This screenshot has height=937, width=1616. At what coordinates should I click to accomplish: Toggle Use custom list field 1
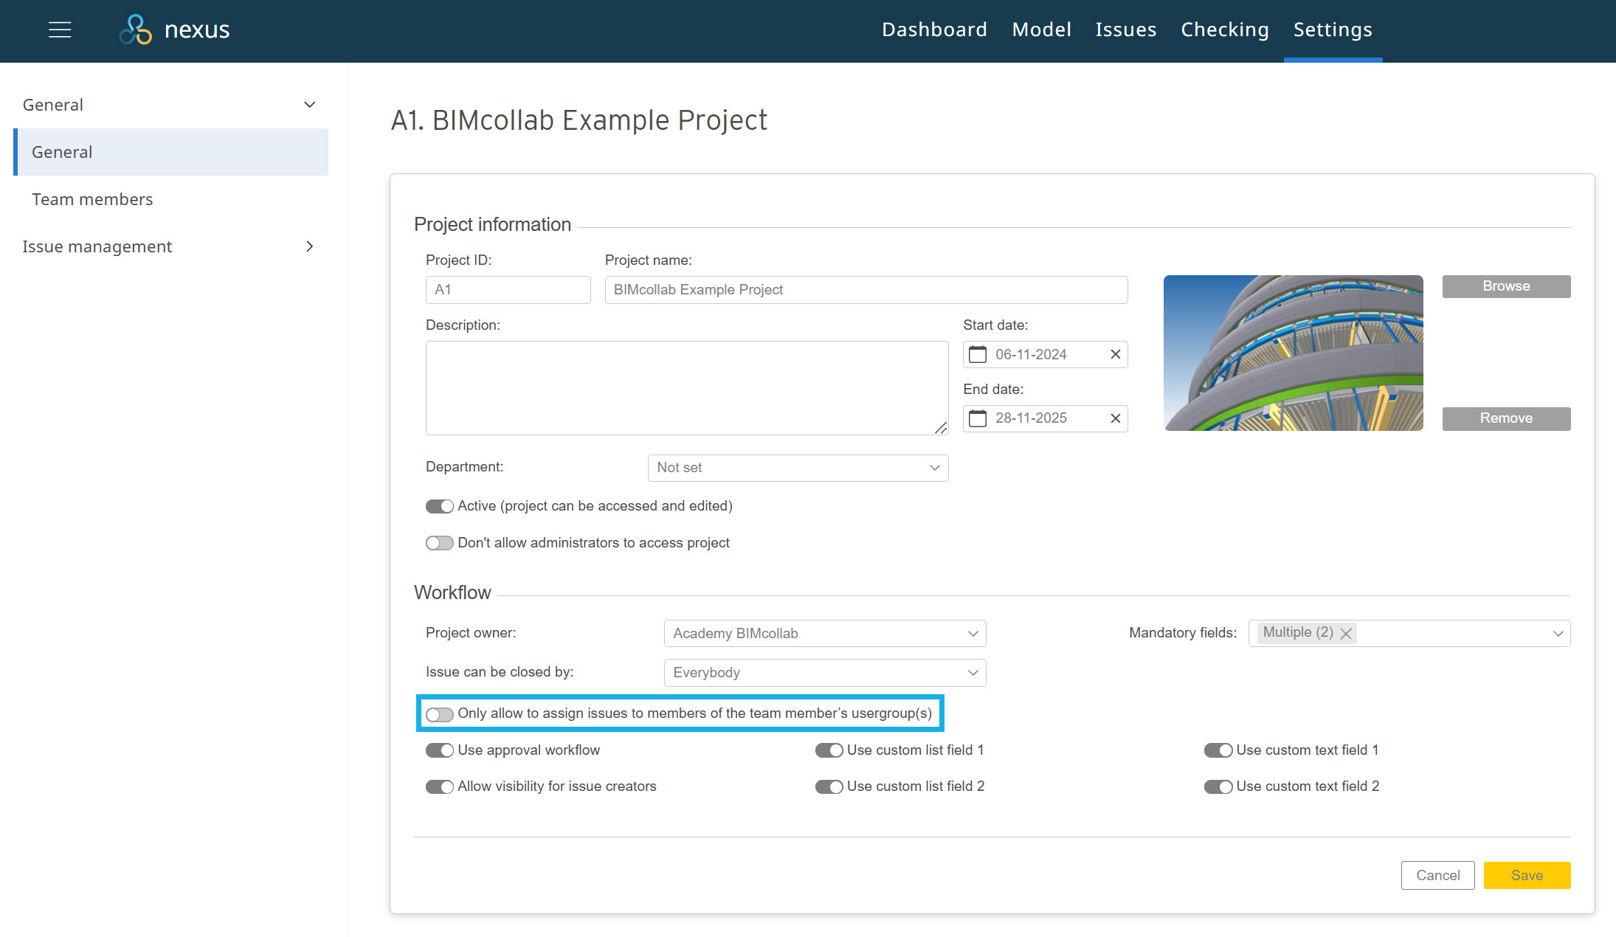click(829, 750)
